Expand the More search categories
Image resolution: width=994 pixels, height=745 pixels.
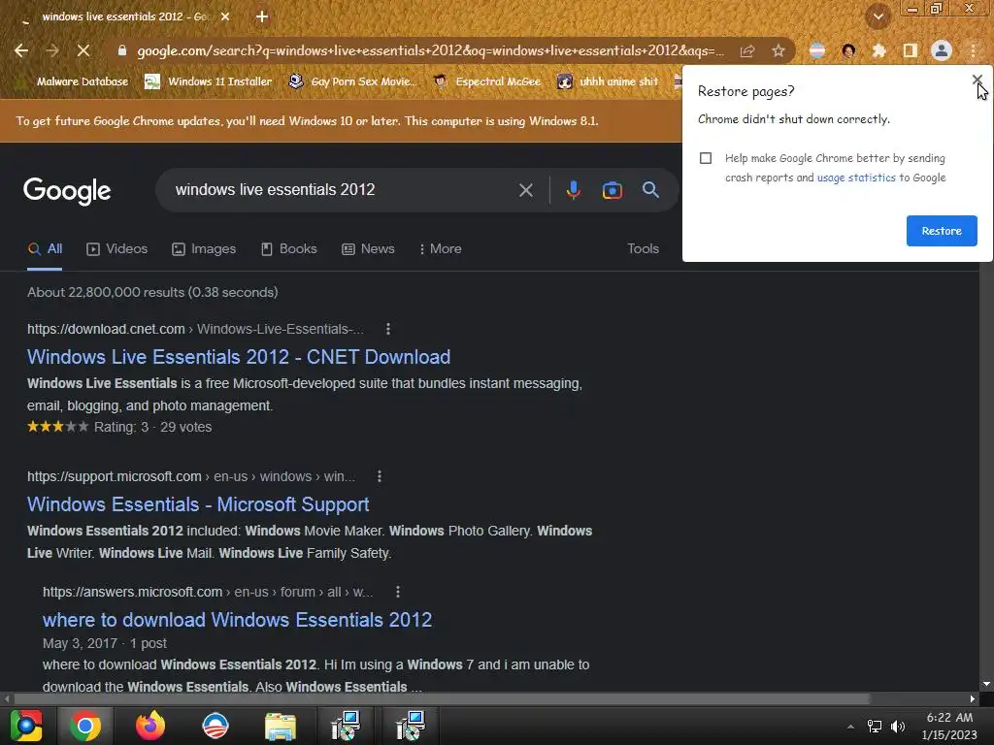441,249
